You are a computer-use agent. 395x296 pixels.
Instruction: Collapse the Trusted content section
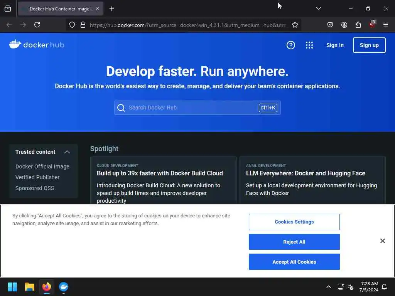pyautogui.click(x=67, y=152)
